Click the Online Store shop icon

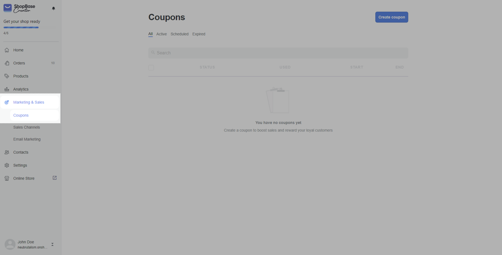click(x=7, y=178)
